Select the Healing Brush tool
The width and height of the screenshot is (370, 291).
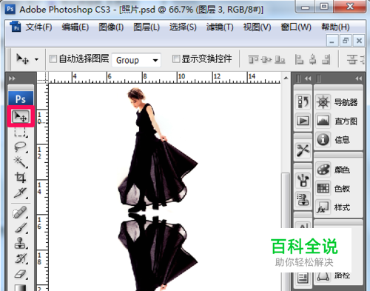20,213
